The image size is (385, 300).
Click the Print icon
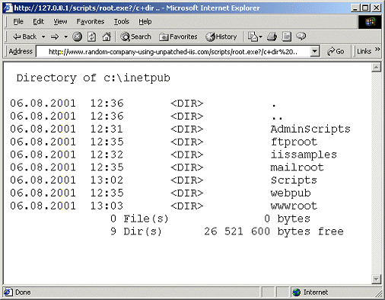272,37
